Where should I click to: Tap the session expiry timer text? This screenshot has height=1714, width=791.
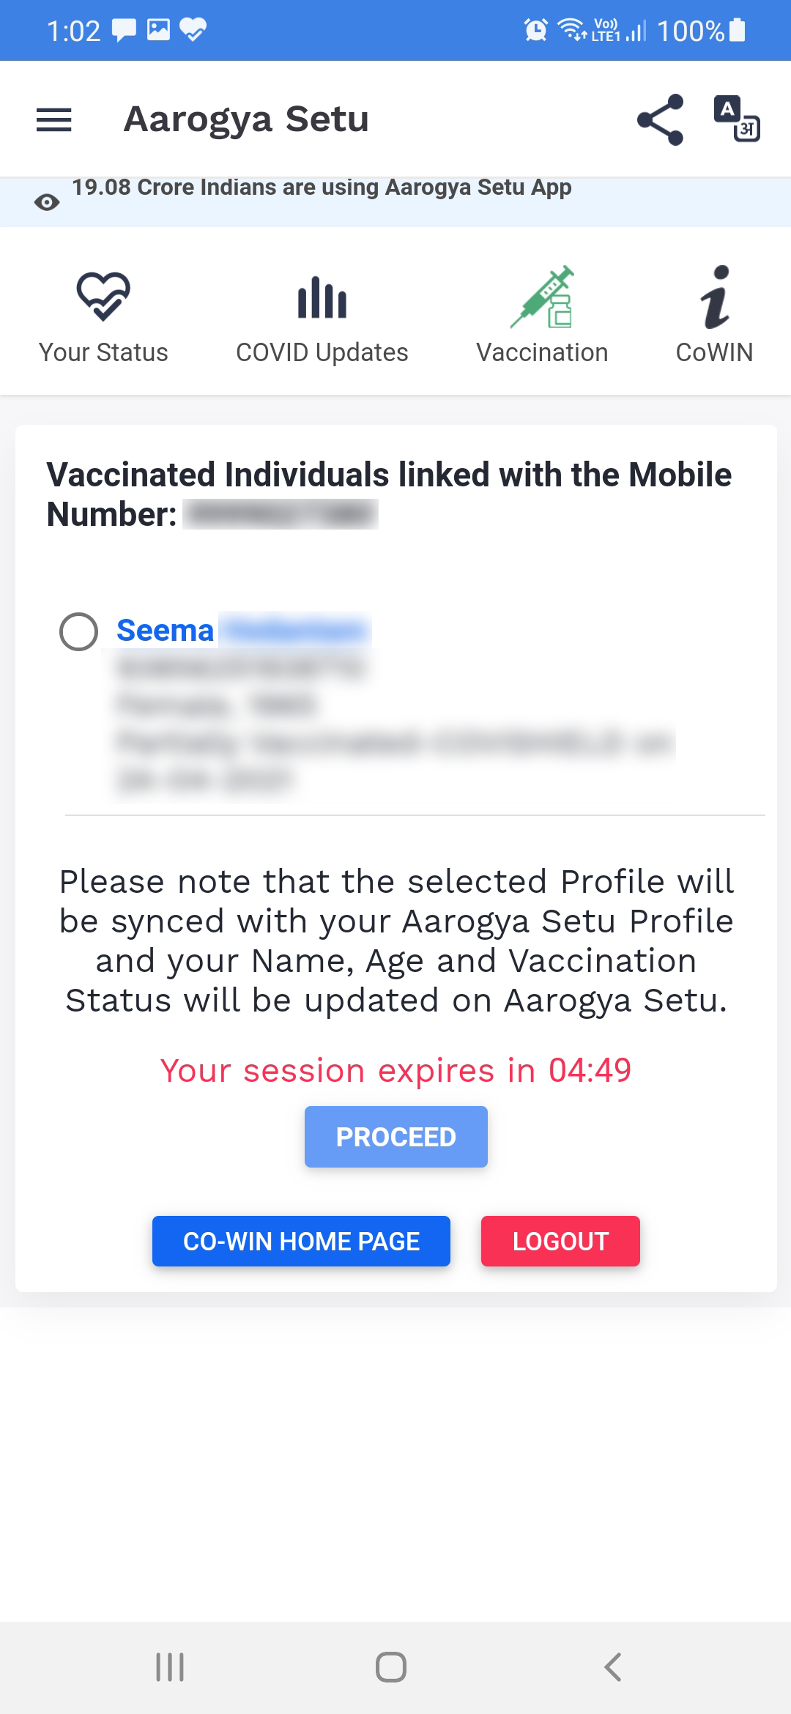pos(395,1070)
